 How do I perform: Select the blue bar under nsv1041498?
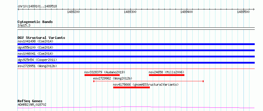coord(136,44)
